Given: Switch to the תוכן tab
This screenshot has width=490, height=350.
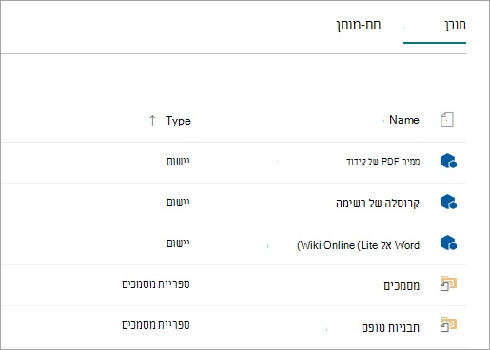Looking at the screenshot, I should pyautogui.click(x=455, y=25).
